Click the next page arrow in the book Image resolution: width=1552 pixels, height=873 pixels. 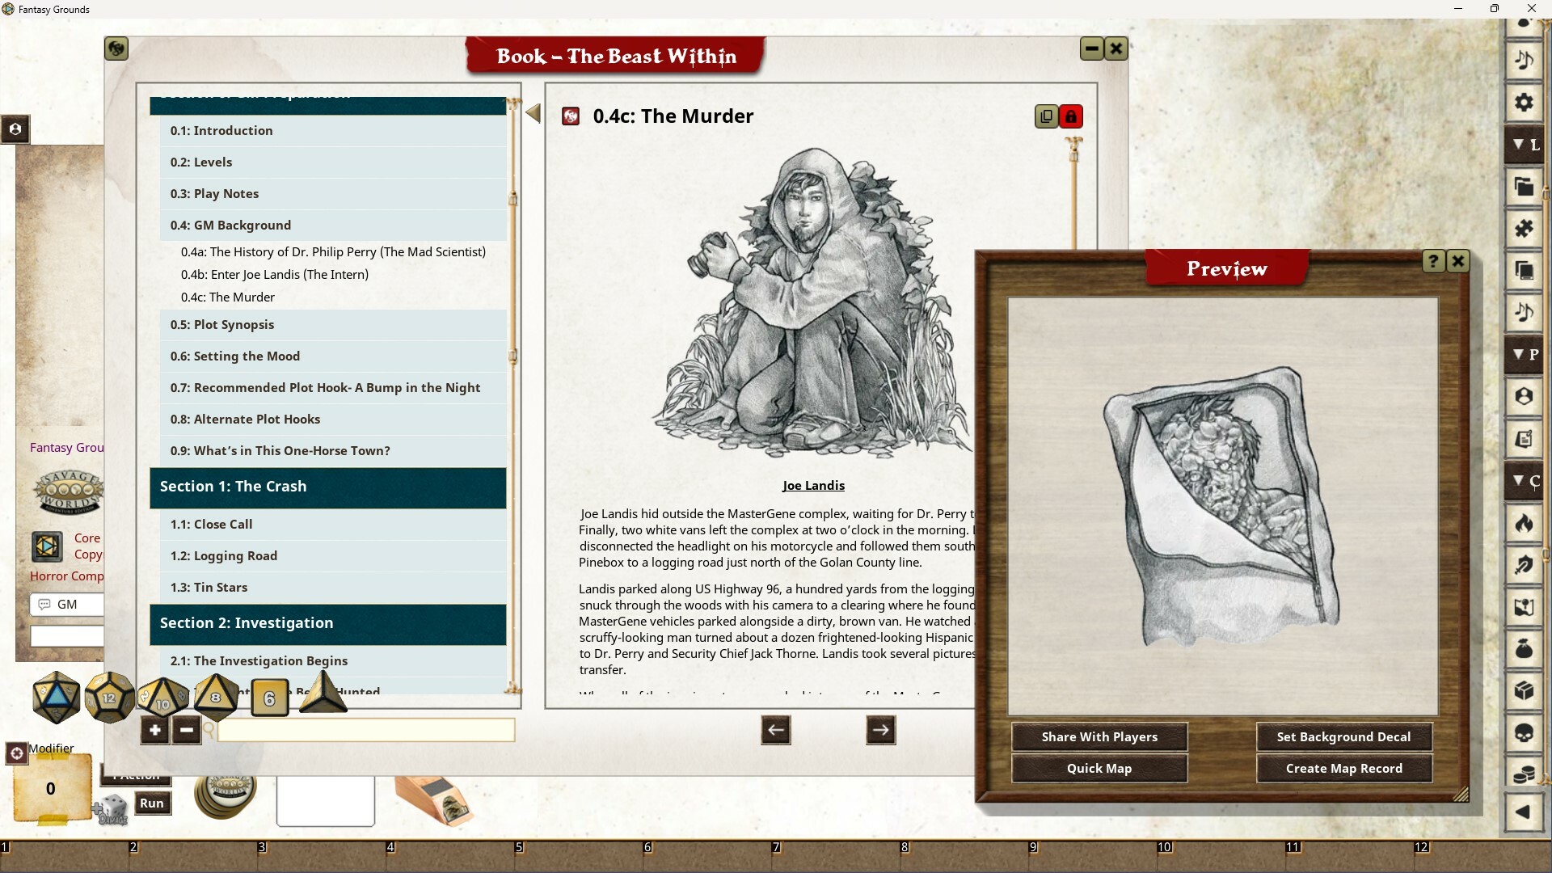pos(880,730)
